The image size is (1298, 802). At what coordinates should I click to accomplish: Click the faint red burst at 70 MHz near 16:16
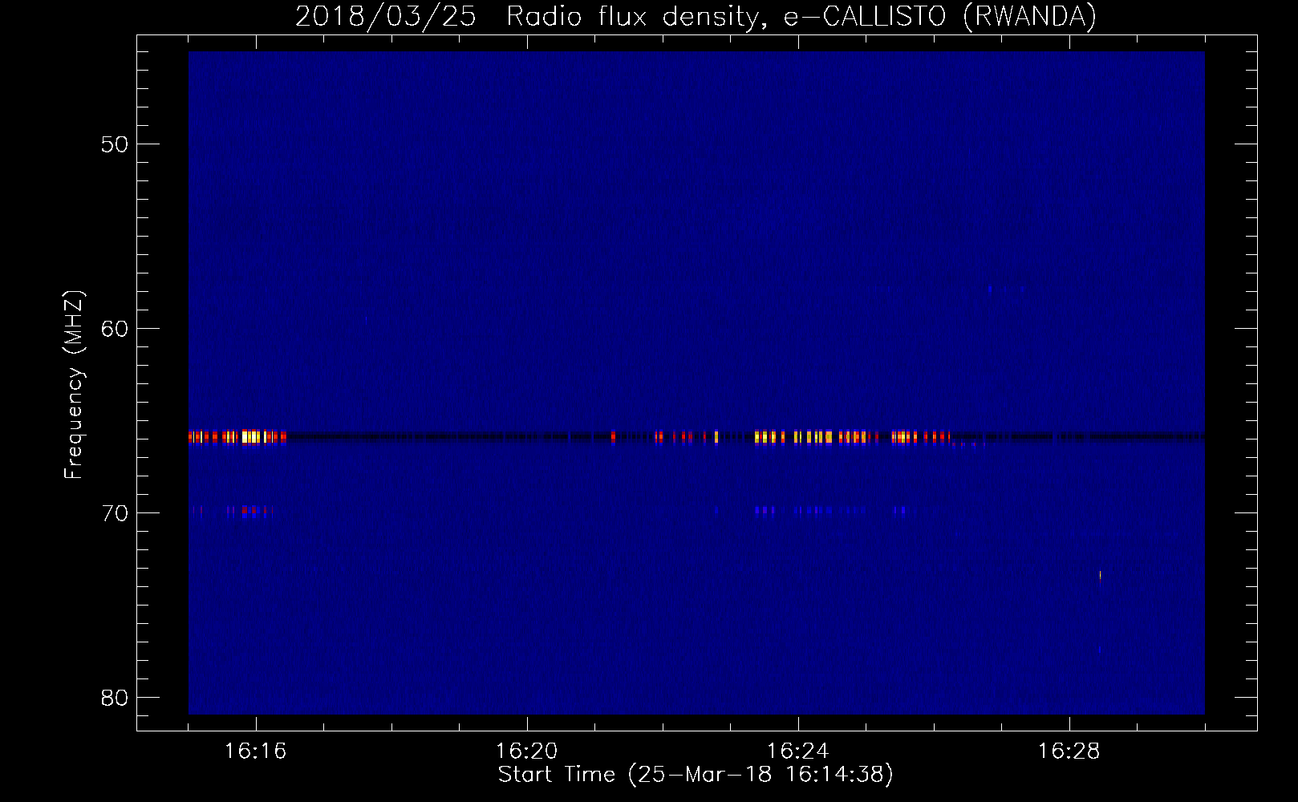tap(250, 510)
